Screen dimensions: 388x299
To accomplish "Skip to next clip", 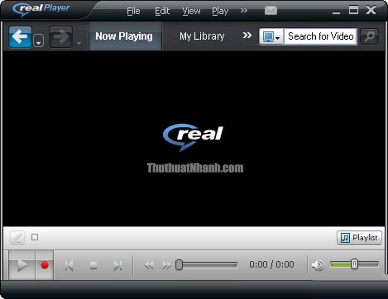I will pos(118,266).
